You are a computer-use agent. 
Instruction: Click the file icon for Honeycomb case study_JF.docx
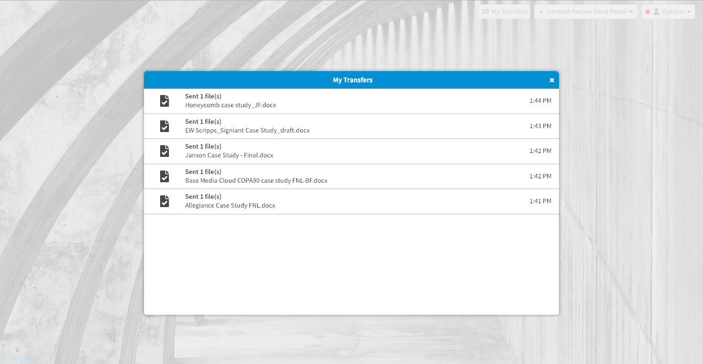coord(165,101)
